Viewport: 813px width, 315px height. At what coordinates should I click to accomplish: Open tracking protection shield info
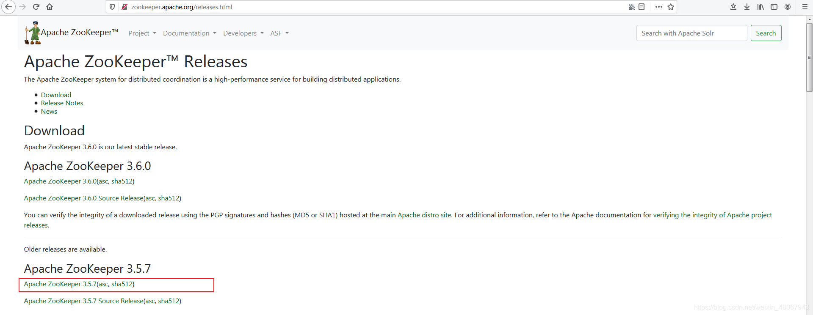[x=112, y=7]
